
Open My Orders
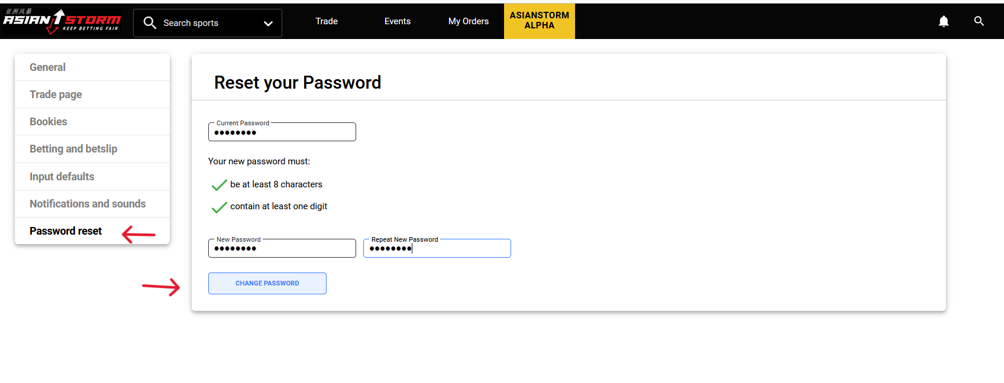click(469, 21)
